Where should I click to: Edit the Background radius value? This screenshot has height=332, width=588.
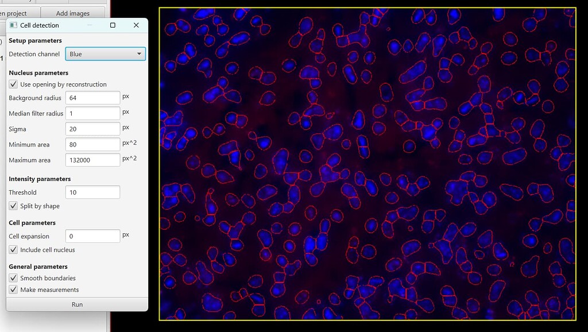click(92, 98)
